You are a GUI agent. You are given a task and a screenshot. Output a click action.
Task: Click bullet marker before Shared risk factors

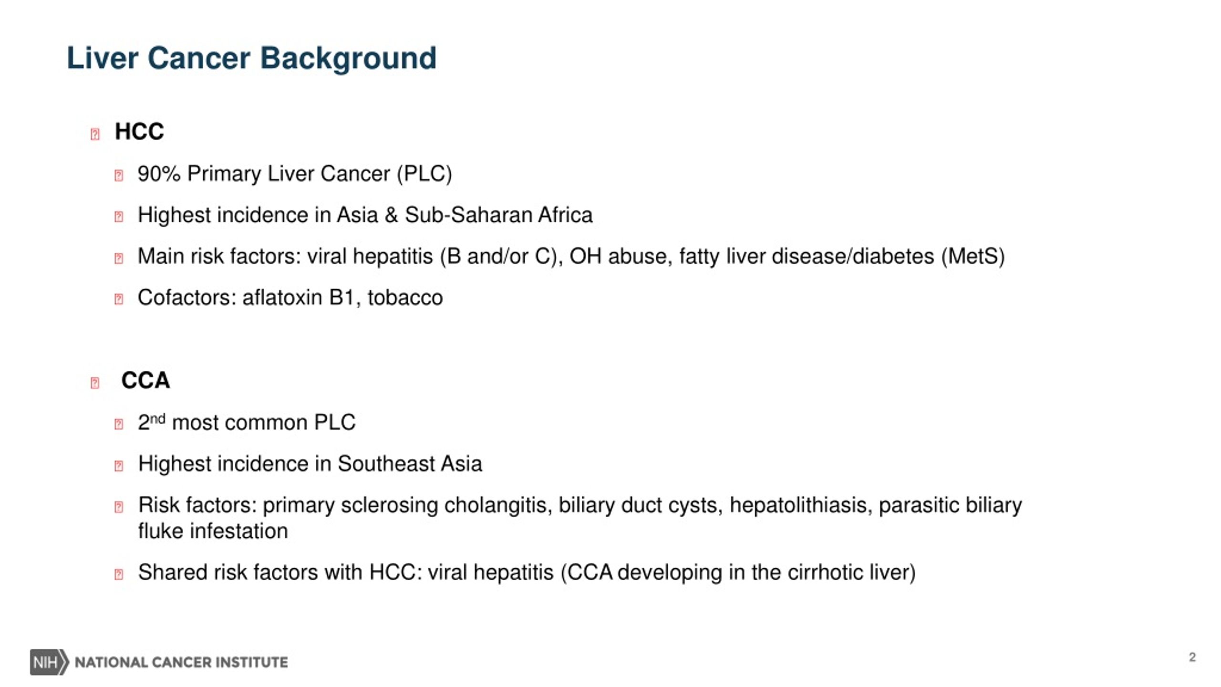coord(119,574)
